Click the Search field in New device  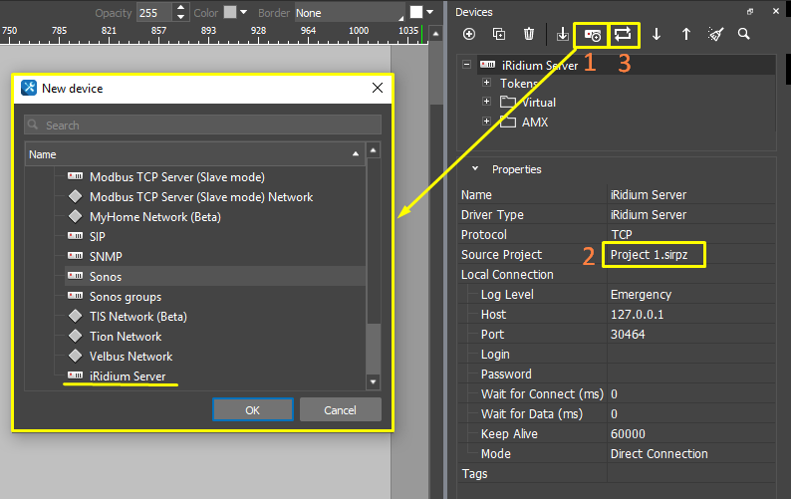pos(203,125)
